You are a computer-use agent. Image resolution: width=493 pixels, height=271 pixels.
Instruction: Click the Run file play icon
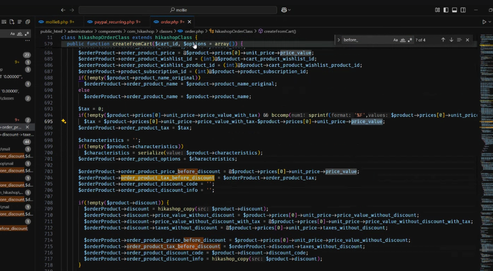coord(484,22)
